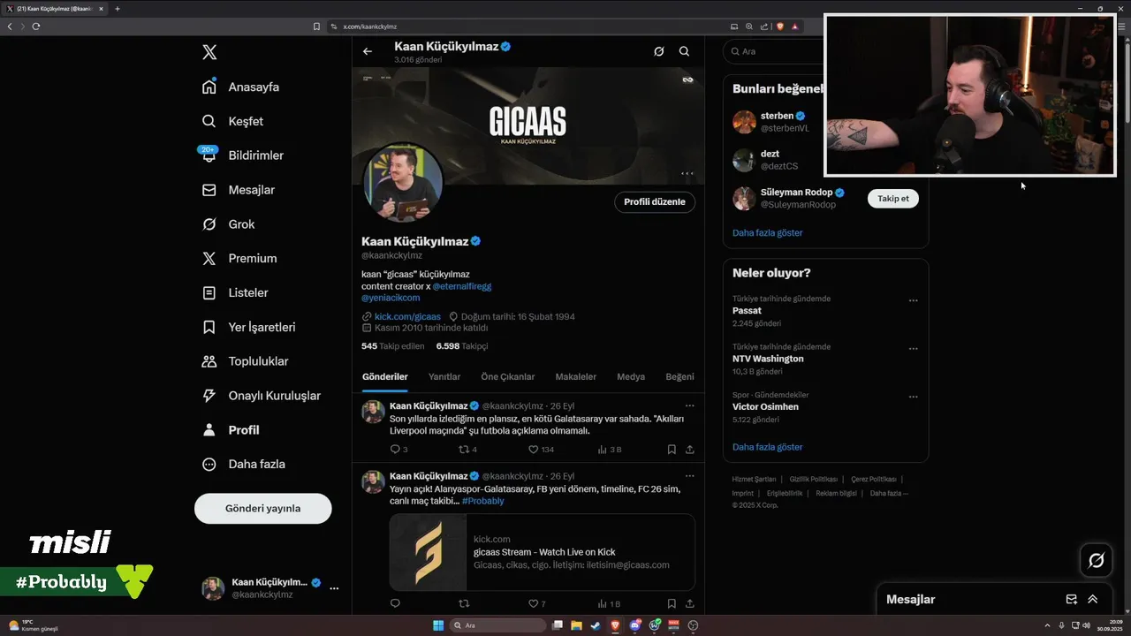
Task: Open options for Passat trend
Action: click(913, 300)
